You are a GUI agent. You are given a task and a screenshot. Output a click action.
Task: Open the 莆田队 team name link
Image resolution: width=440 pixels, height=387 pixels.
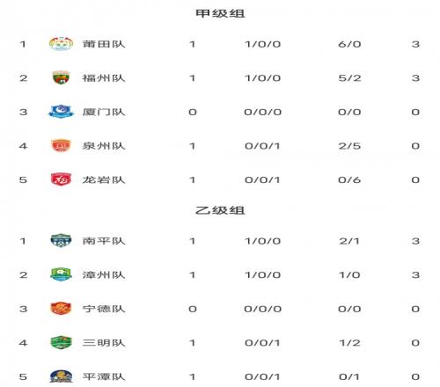click(104, 44)
